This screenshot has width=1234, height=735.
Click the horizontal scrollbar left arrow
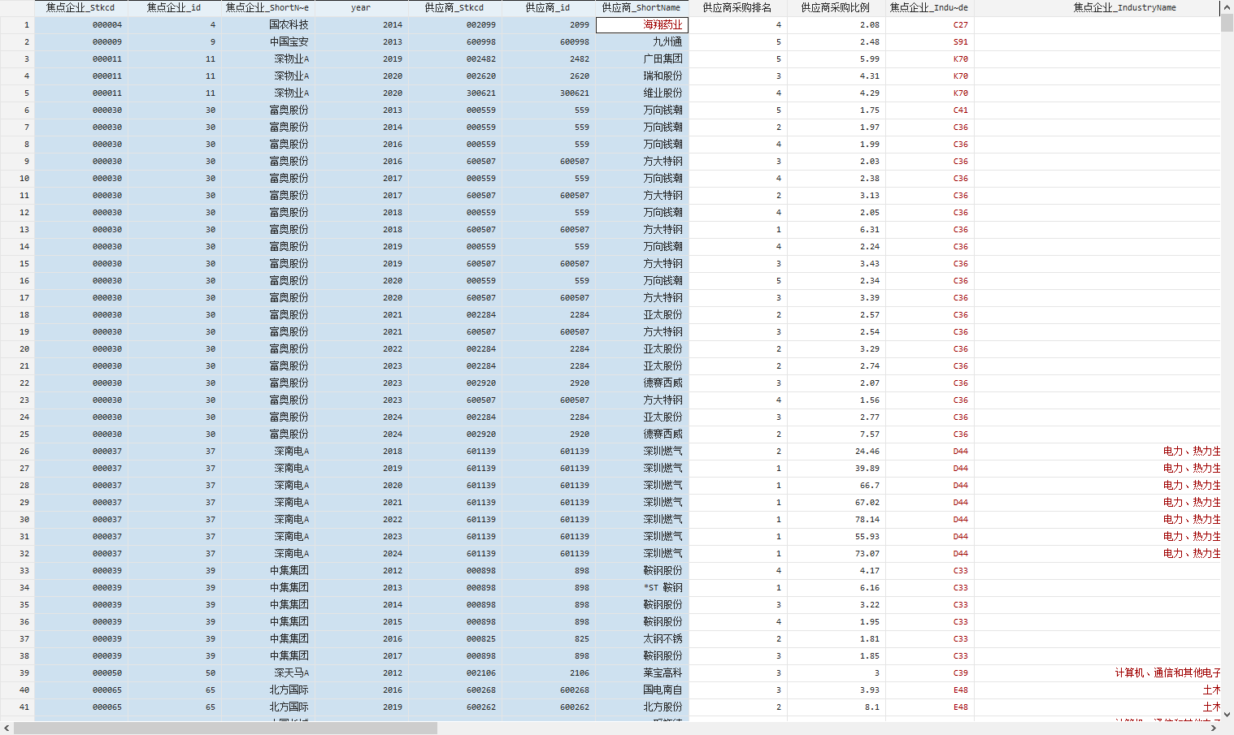tap(7, 729)
